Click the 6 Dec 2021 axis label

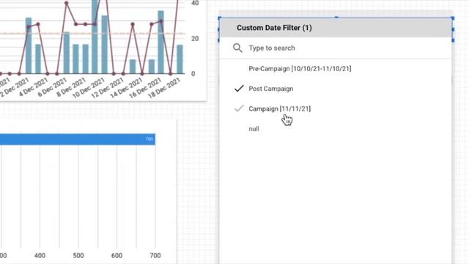tap(52, 87)
